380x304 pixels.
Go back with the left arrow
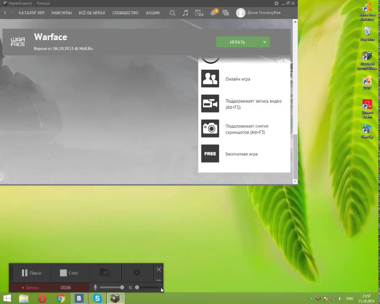pos(5,13)
